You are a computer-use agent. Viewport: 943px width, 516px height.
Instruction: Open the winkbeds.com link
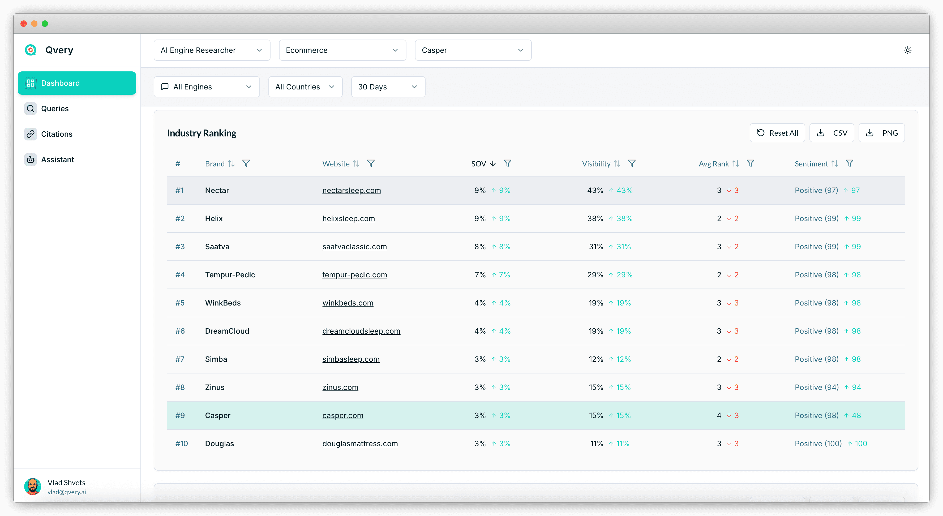[x=348, y=303]
